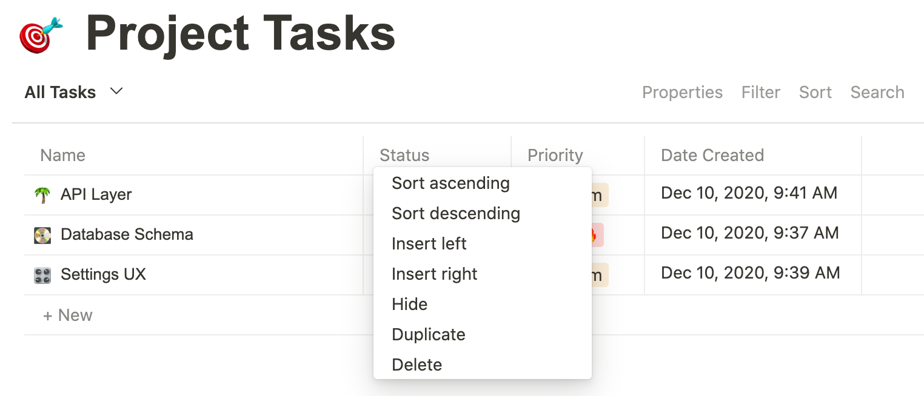924x396 pixels.
Task: Click the dart target page icon
Action: click(40, 35)
